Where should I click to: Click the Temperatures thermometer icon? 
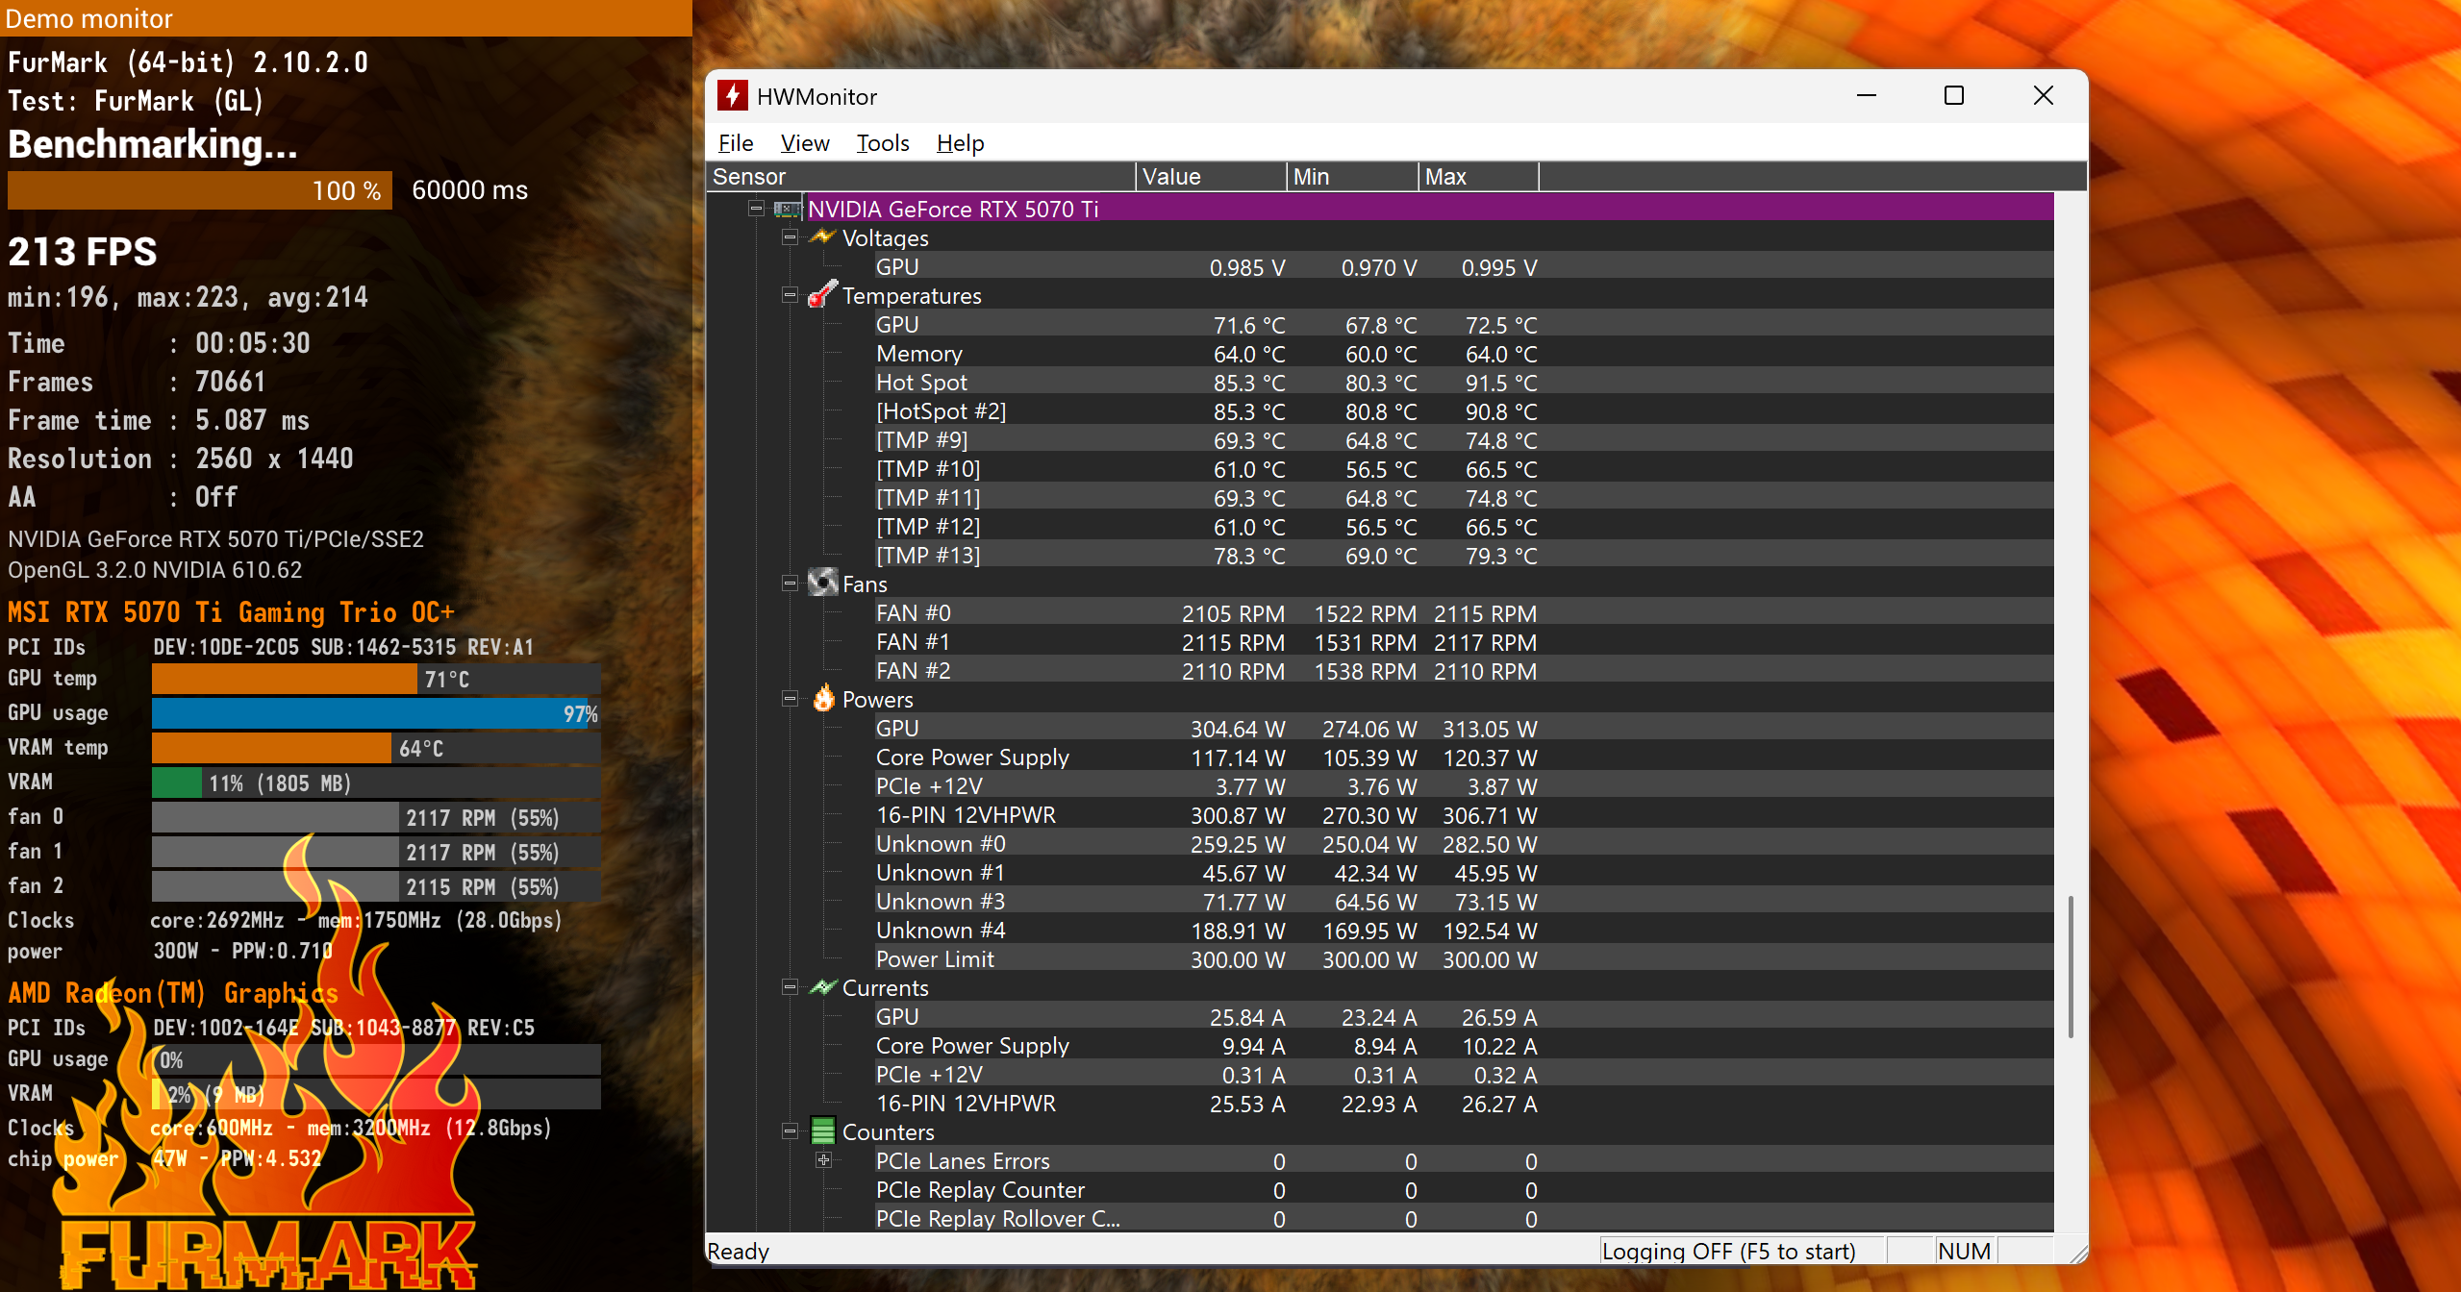tap(822, 294)
